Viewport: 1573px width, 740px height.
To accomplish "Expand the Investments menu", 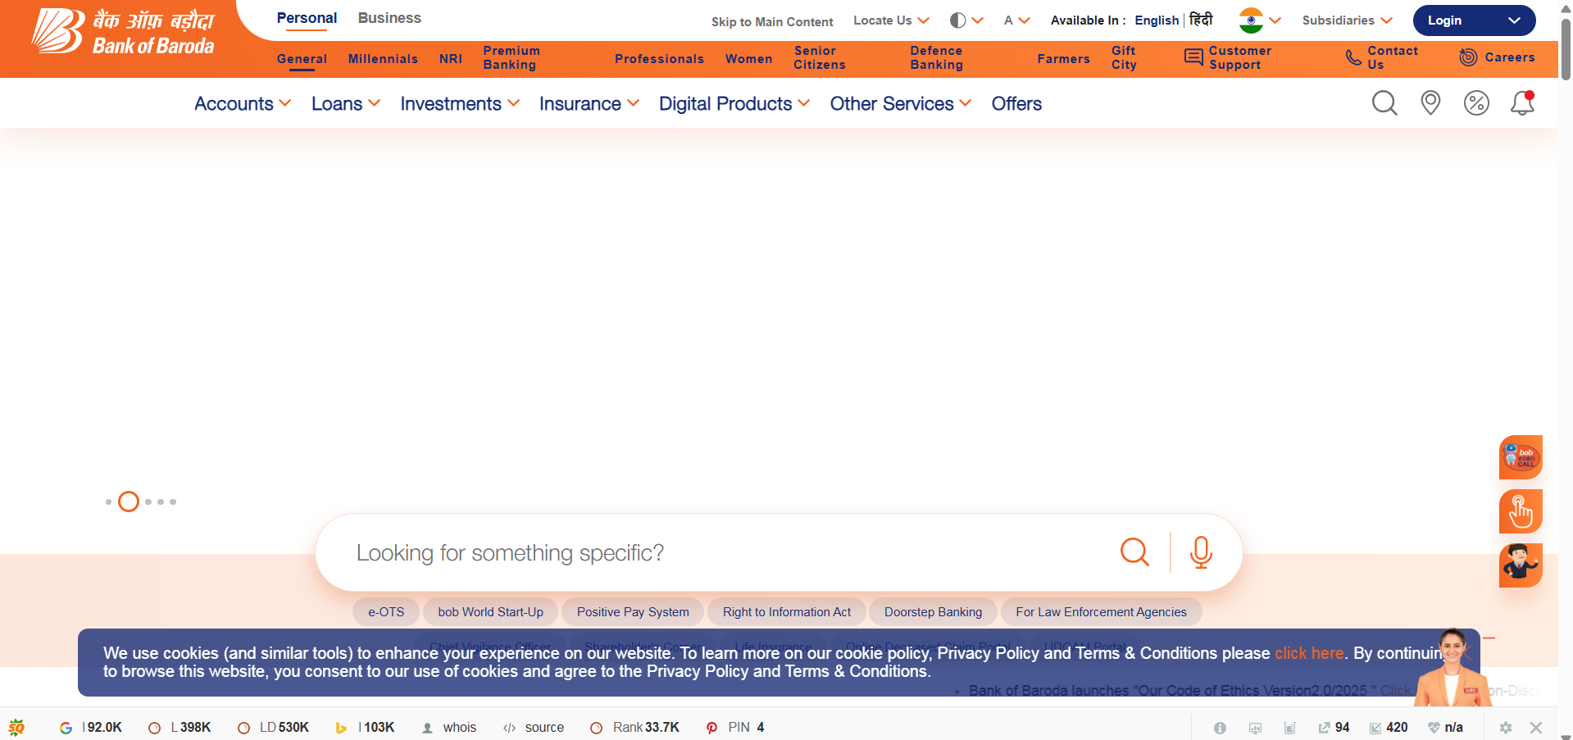I will (460, 104).
